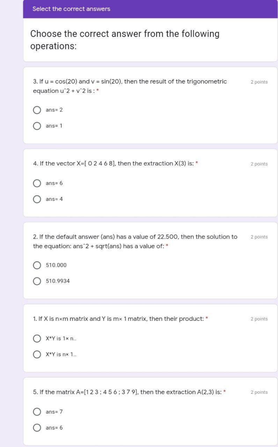Click question 1 text about matrix product
Image resolution: width=278 pixels, height=447 pixels.
click(x=119, y=319)
